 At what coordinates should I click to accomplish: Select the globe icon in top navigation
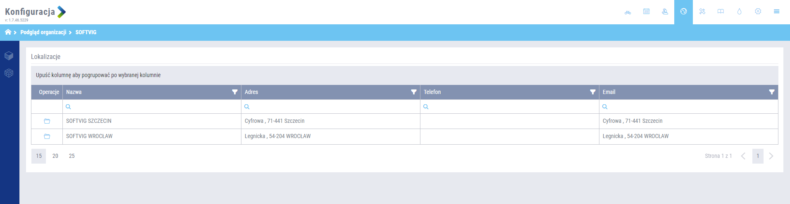[x=683, y=12]
